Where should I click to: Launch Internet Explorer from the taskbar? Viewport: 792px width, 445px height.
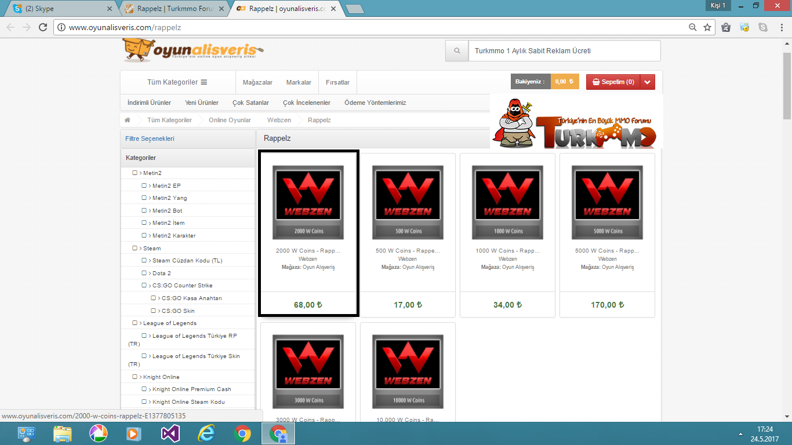[206, 433]
